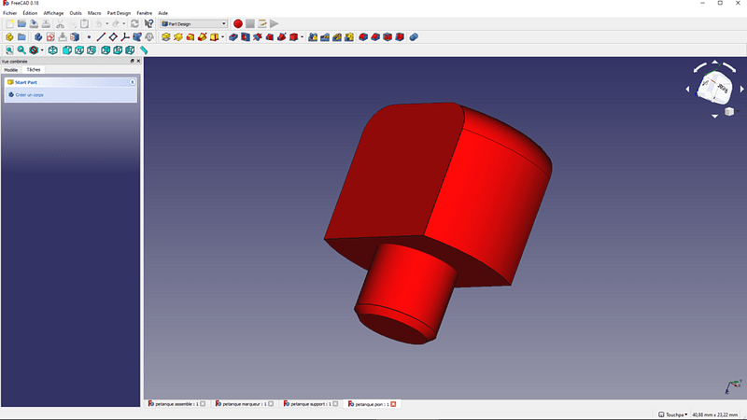Screen dimensions: 747x420
Task: Click the Refresh recompute icon
Action: 134,24
